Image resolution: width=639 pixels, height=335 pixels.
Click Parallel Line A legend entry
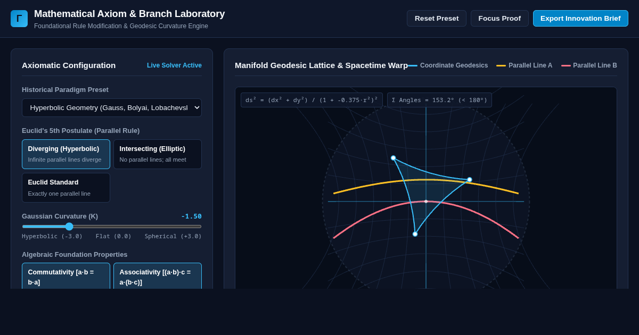pyautogui.click(x=525, y=65)
